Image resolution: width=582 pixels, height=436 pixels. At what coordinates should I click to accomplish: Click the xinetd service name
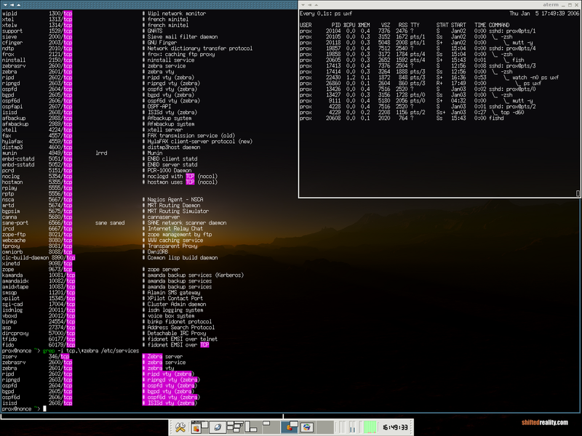[x=11, y=264]
